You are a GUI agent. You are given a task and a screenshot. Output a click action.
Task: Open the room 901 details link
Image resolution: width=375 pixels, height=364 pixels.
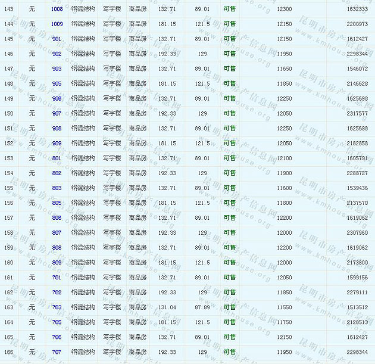(x=57, y=39)
